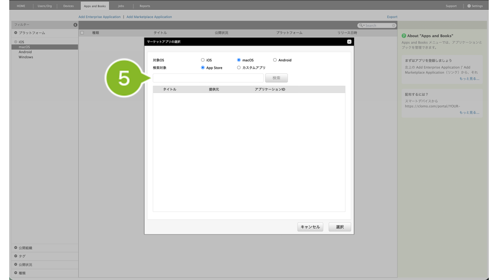Viewport: 498px width, 280px height.
Task: Select Windows in platform filter
Action: click(26, 57)
